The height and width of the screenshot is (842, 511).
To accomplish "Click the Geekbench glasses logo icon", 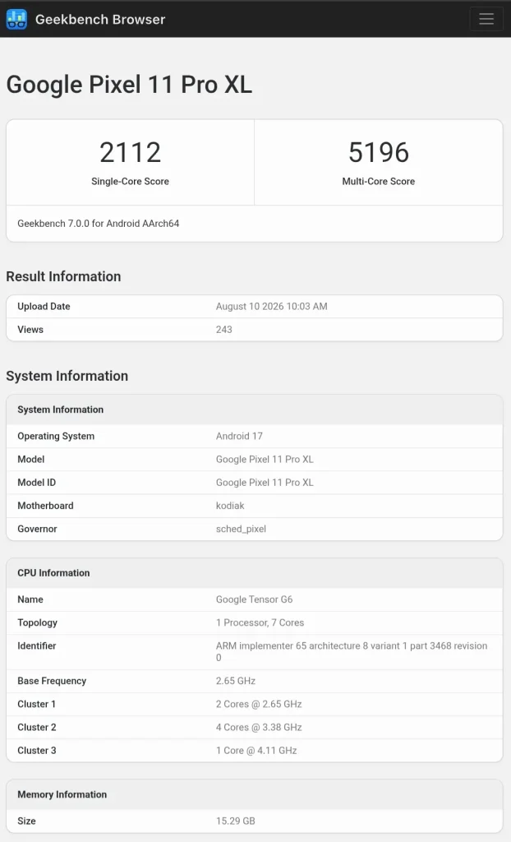I will click(16, 19).
